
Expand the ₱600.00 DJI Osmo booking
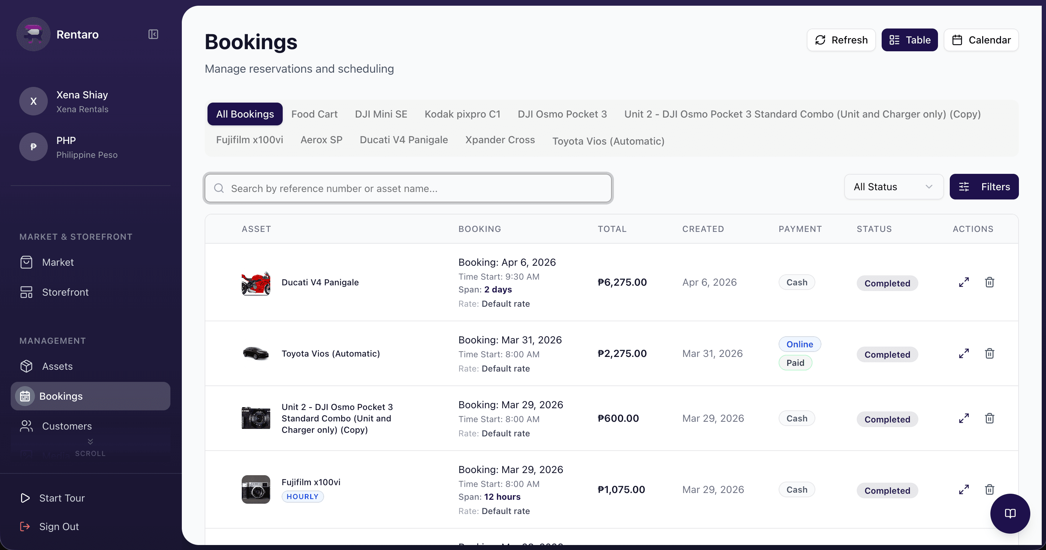[x=964, y=418]
